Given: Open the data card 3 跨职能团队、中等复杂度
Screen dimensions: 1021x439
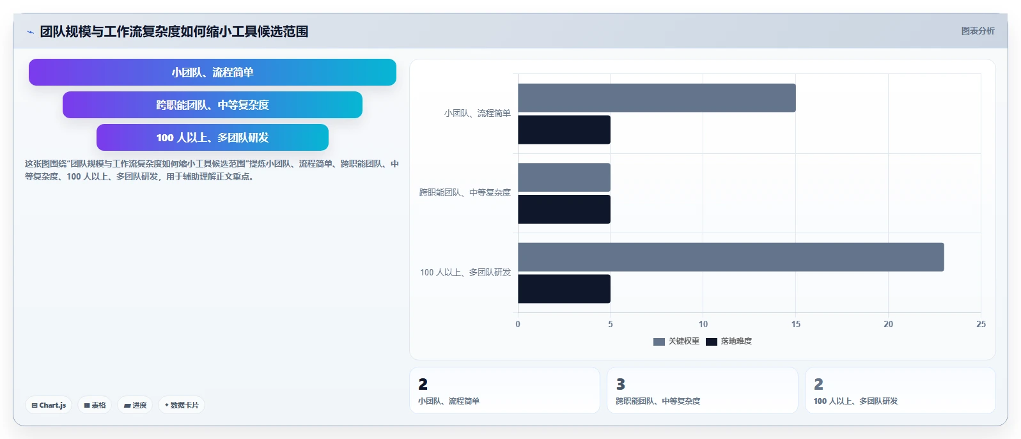Looking at the screenshot, I should 702,390.
